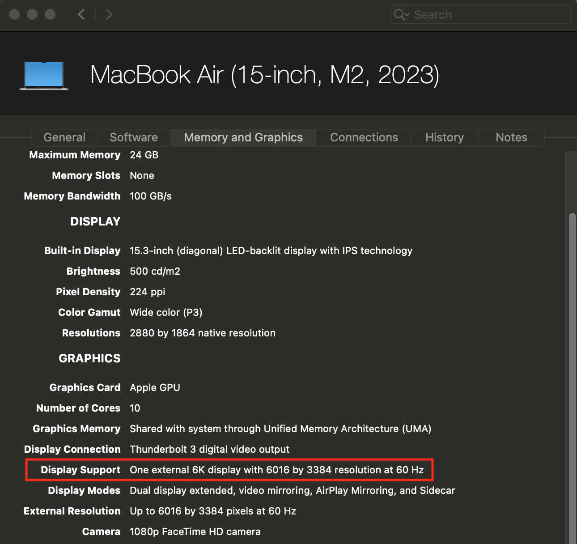Image resolution: width=577 pixels, height=544 pixels.
Task: Click the vertical scrollbar thumb
Action: pos(572,378)
